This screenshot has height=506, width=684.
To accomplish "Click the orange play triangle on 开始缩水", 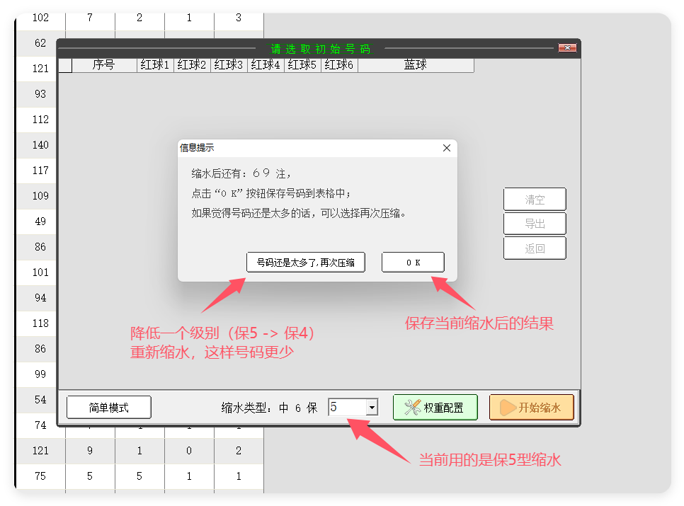I will 508,407.
